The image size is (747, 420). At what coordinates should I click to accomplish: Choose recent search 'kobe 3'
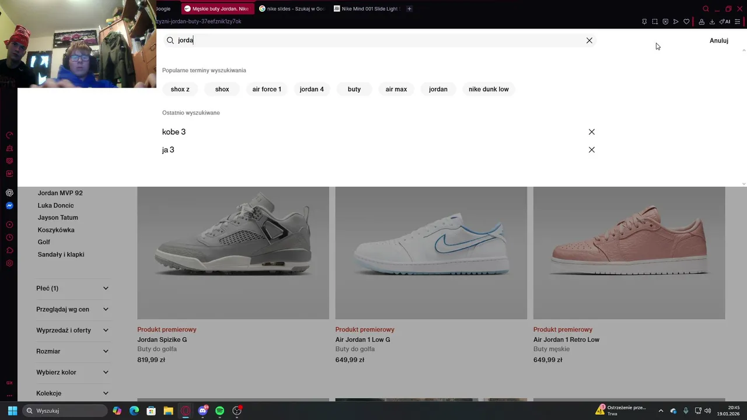pos(174,132)
